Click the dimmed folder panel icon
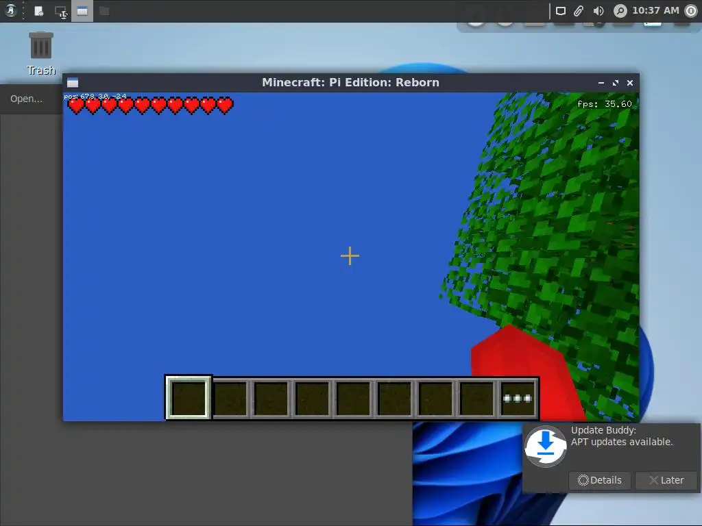 tap(104, 11)
